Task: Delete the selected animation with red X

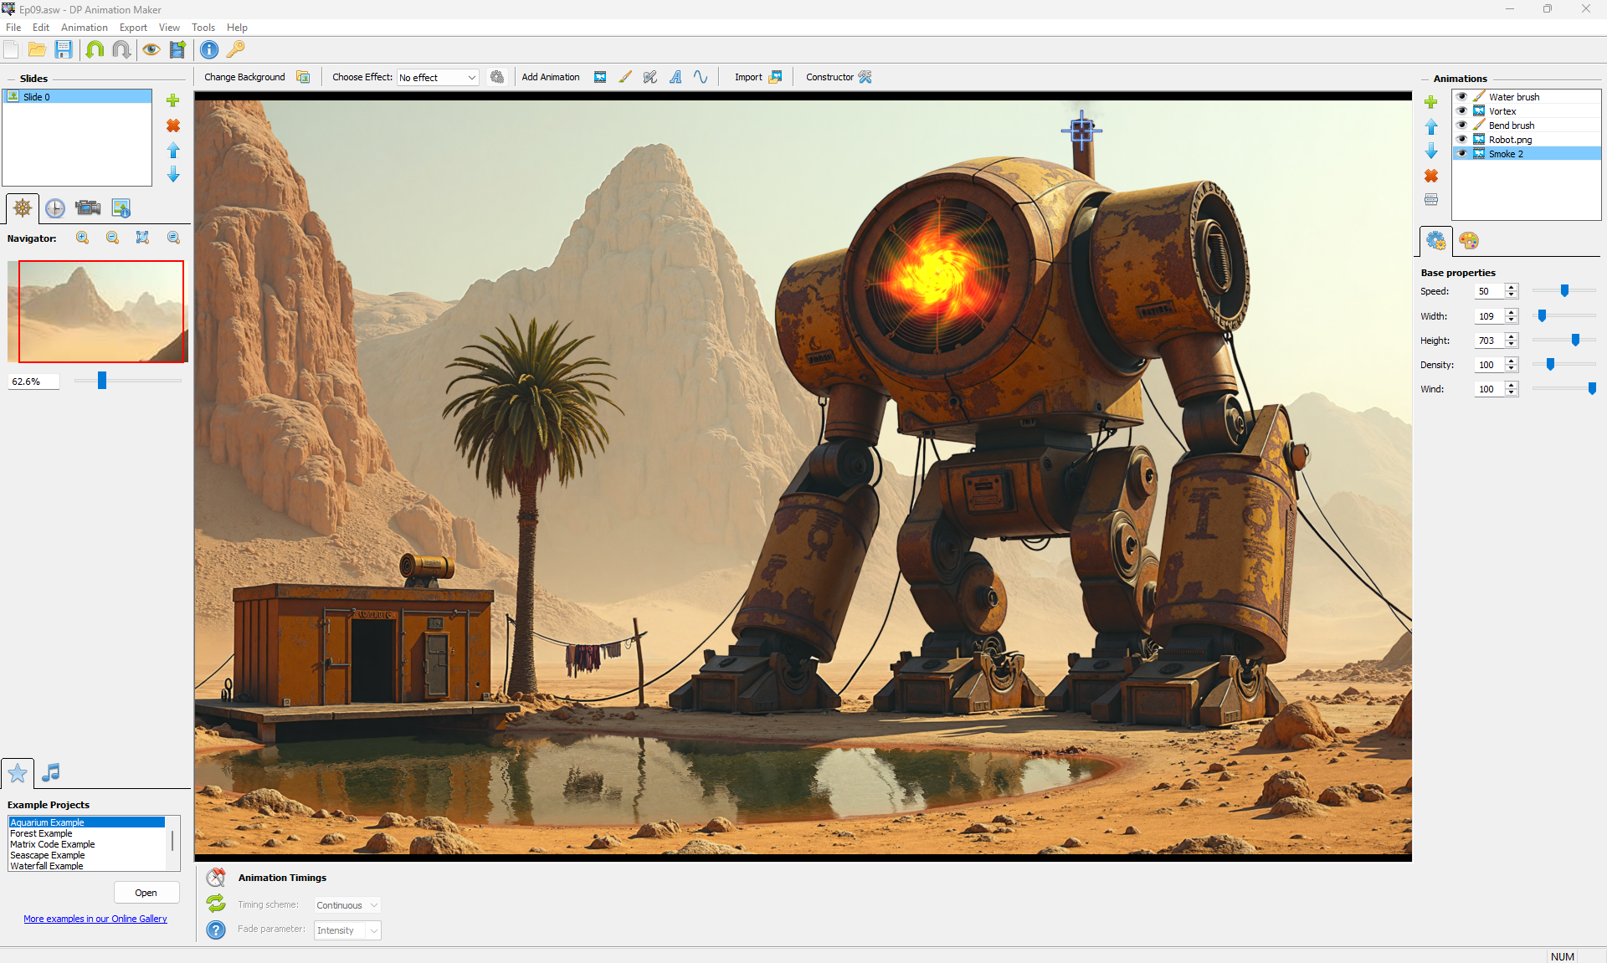Action: [1431, 176]
